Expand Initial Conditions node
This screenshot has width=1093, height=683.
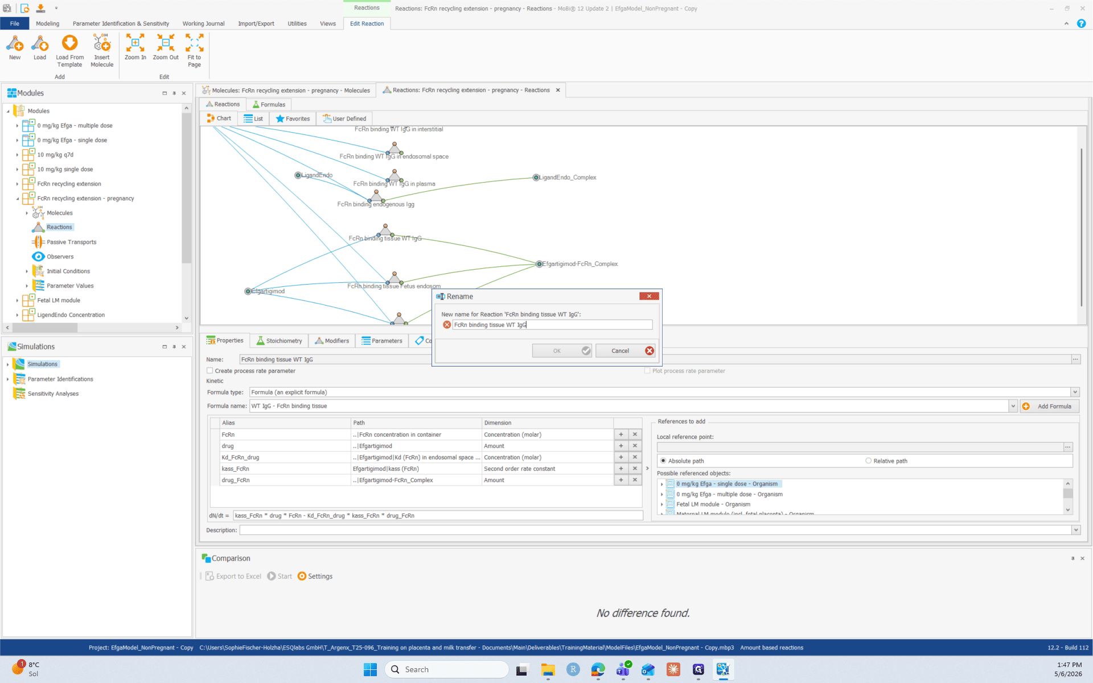pos(27,271)
